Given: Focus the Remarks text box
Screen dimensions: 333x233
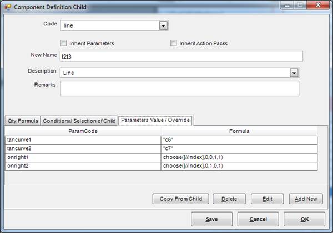Looking at the screenshot, I should coord(179,89).
